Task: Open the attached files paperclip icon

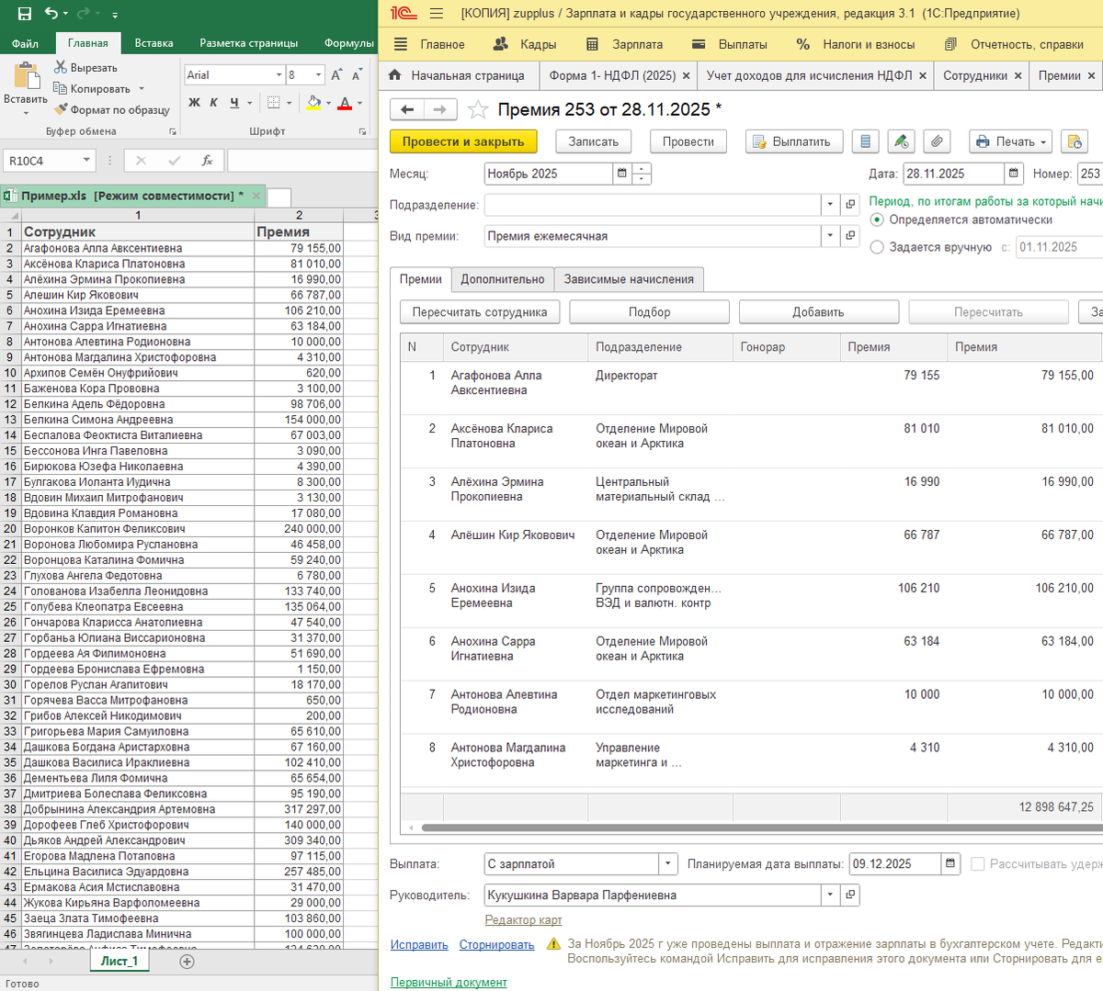Action: pyautogui.click(x=937, y=141)
